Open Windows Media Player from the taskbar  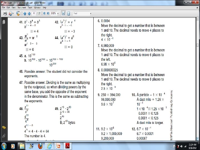(x=12, y=146)
